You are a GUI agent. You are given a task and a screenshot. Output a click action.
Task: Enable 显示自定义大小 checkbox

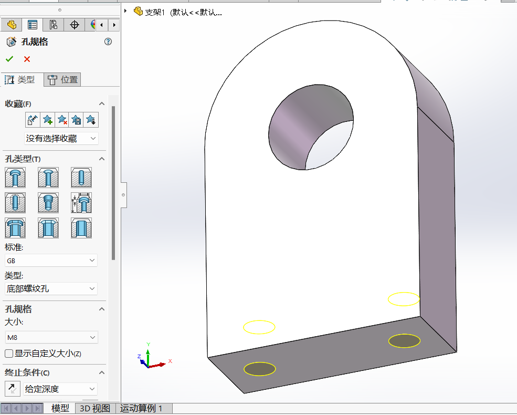tap(9, 354)
